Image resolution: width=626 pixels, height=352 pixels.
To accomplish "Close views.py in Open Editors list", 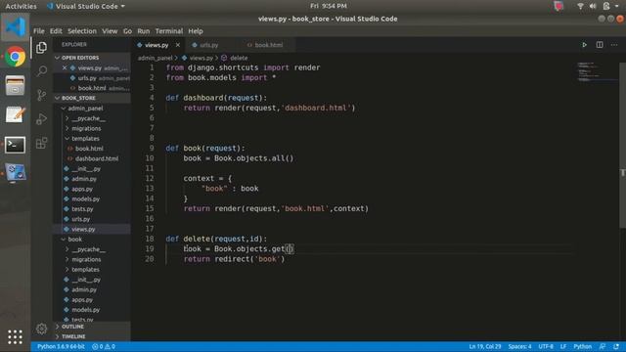I will coord(65,67).
